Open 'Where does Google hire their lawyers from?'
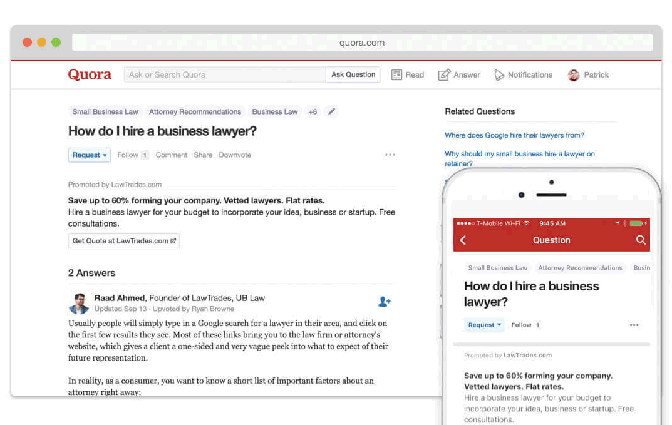 514,135
